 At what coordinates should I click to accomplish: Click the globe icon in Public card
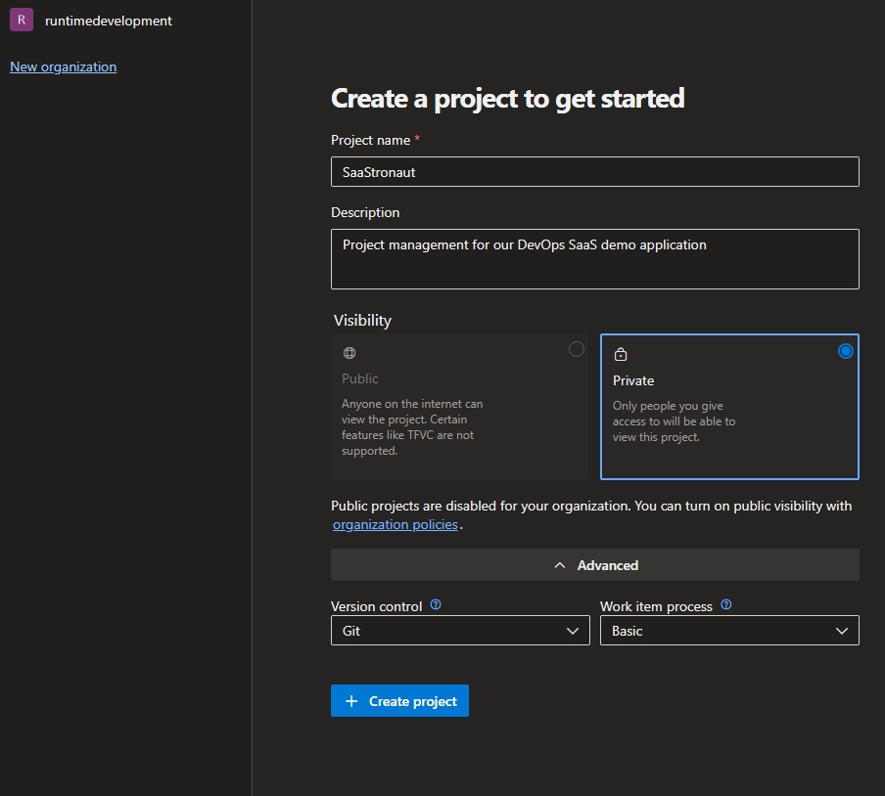tap(349, 353)
